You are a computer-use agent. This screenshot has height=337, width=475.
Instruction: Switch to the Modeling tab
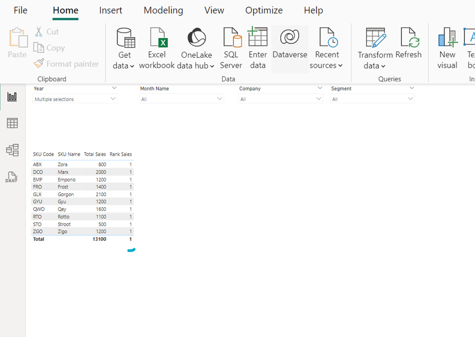pos(163,10)
